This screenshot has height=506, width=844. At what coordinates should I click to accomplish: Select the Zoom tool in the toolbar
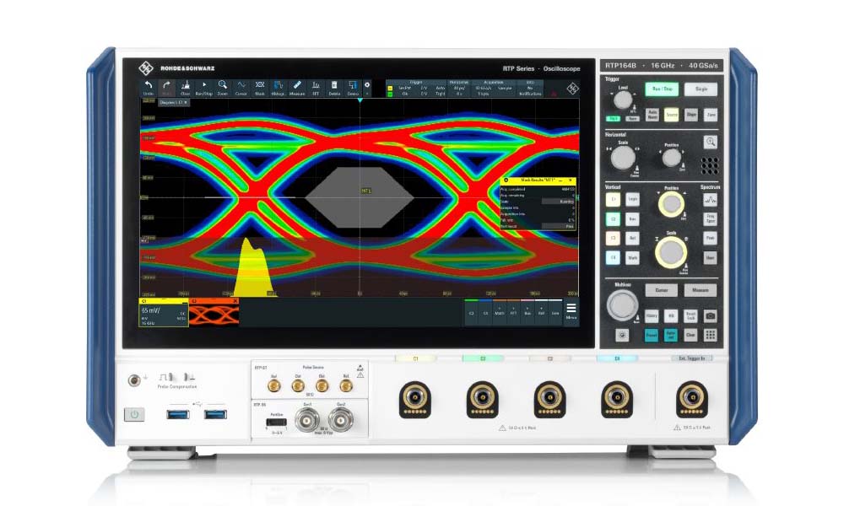(223, 88)
